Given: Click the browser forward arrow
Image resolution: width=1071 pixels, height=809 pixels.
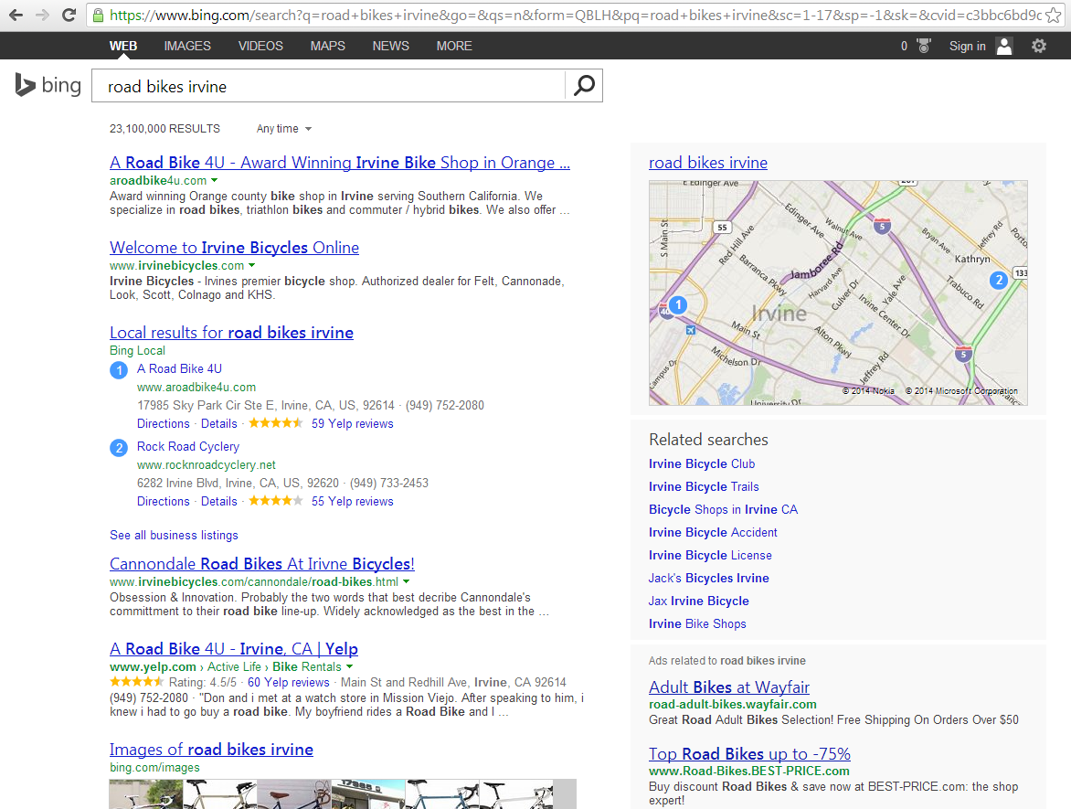Looking at the screenshot, I should click(x=42, y=15).
